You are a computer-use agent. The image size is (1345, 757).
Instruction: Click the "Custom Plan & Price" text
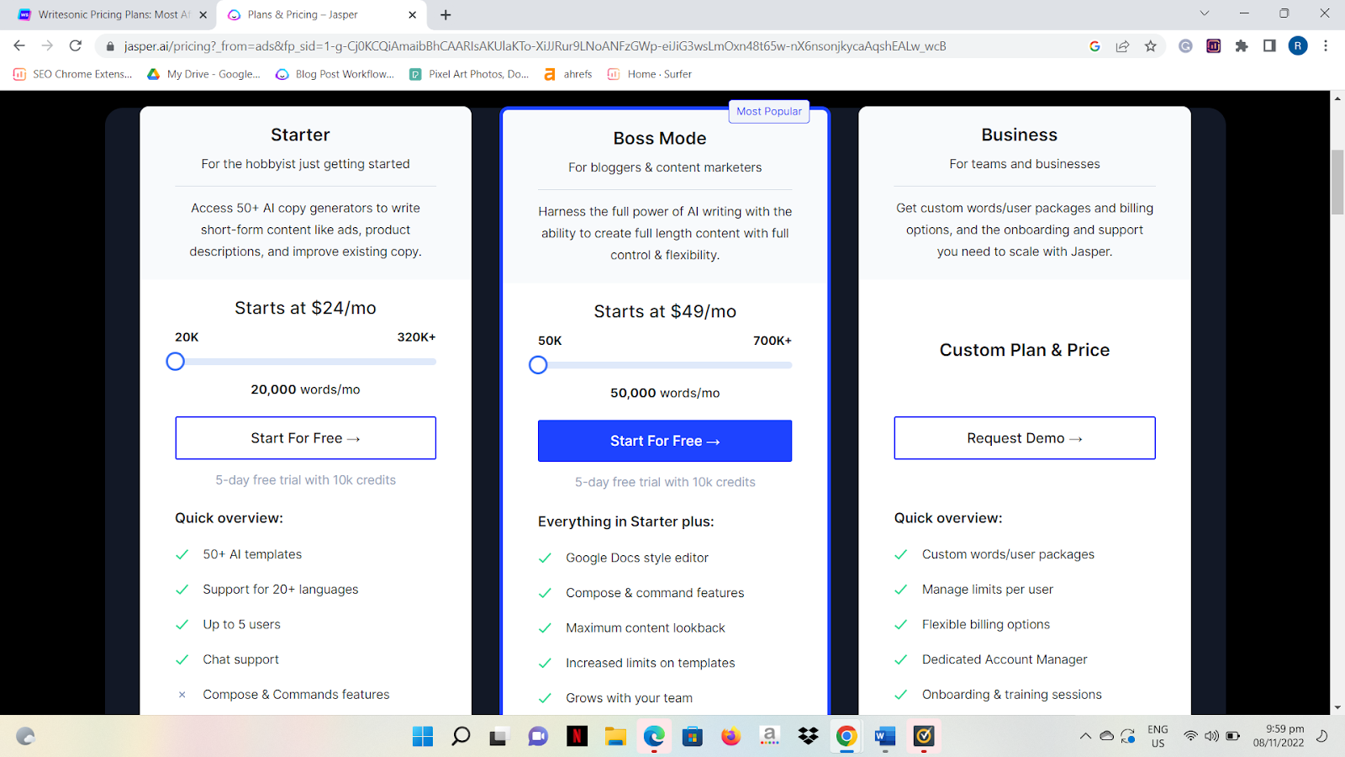[1025, 350]
